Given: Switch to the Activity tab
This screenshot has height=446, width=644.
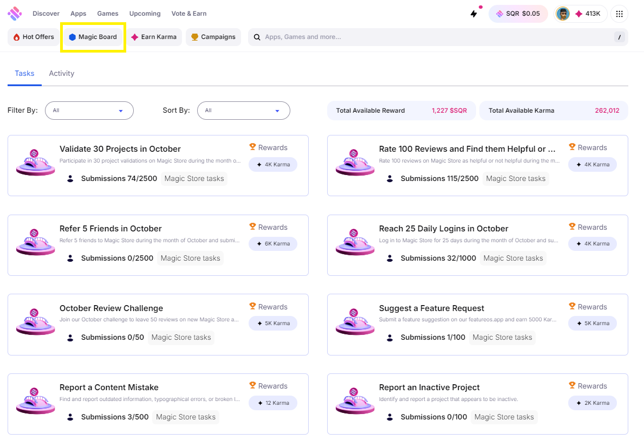Looking at the screenshot, I should (62, 74).
